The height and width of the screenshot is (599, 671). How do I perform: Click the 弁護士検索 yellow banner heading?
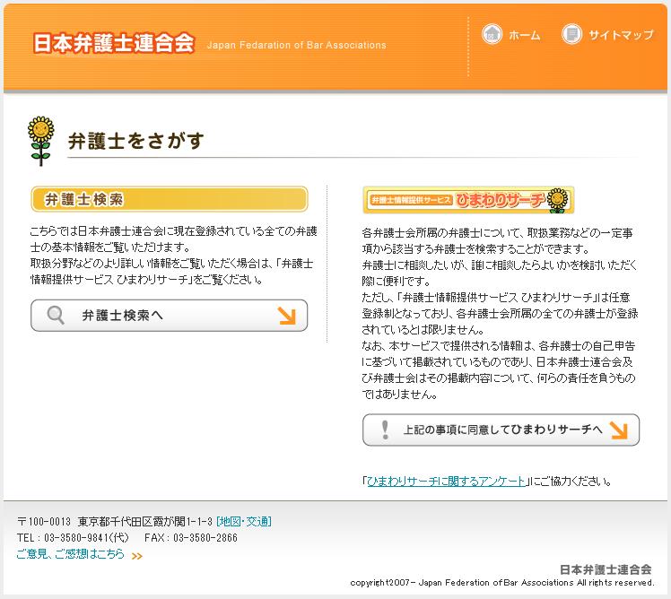pos(170,199)
